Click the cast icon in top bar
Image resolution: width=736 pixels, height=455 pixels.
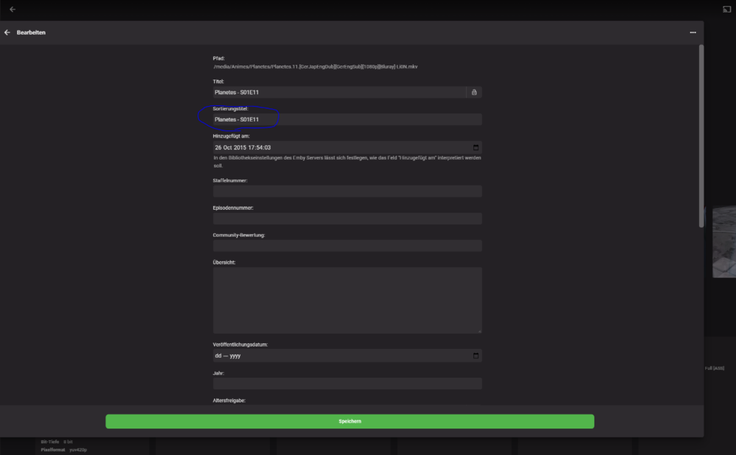(x=726, y=10)
